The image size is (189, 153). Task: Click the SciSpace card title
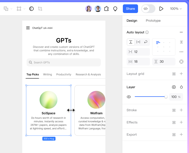(x=49, y=113)
